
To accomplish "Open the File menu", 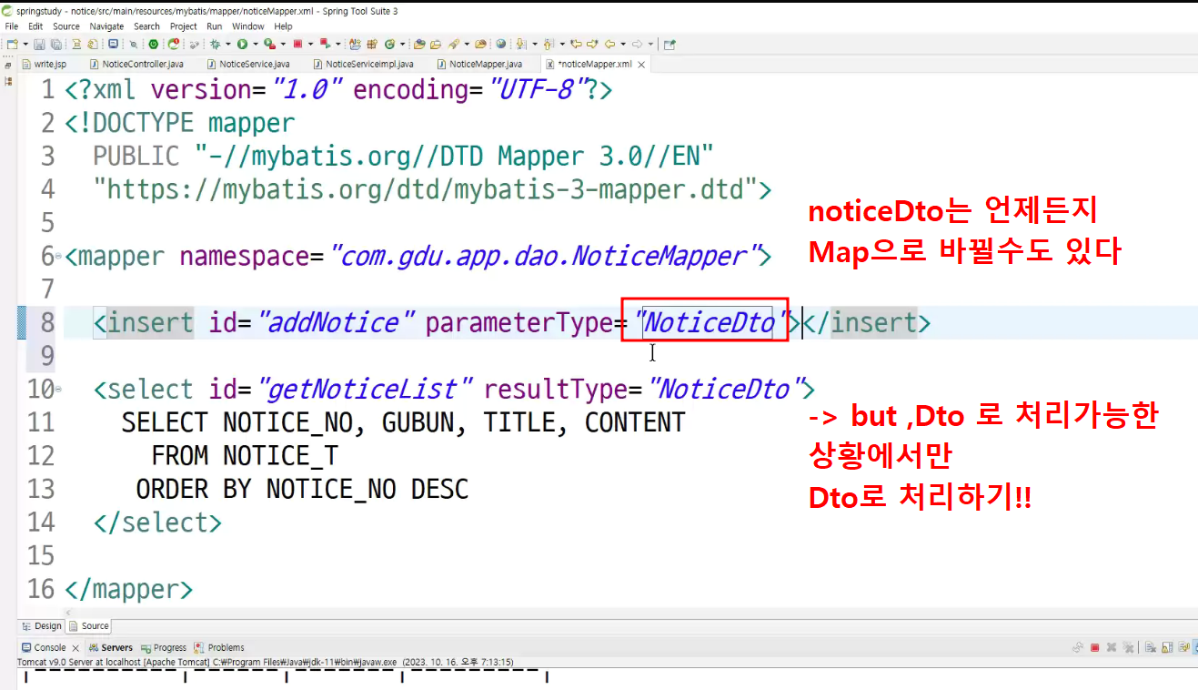I will 12,26.
